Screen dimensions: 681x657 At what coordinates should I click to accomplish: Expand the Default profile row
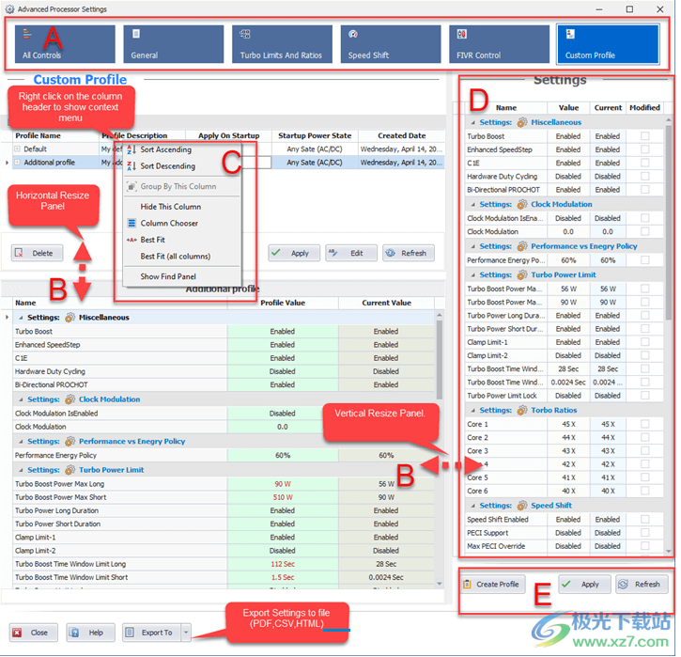click(17, 149)
